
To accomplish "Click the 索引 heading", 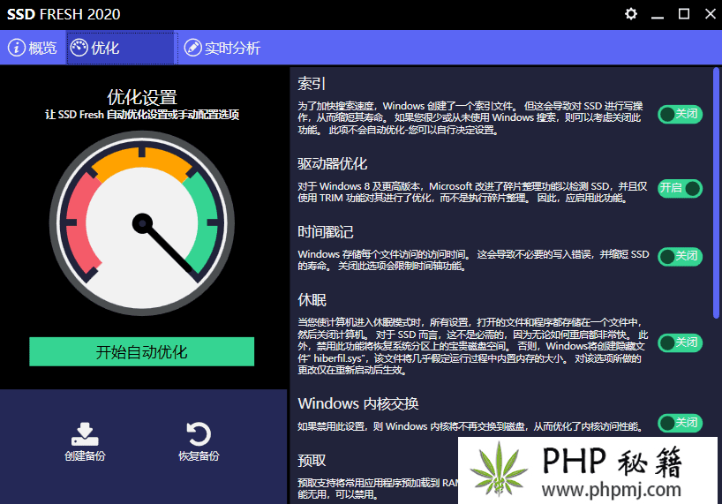I will (312, 83).
